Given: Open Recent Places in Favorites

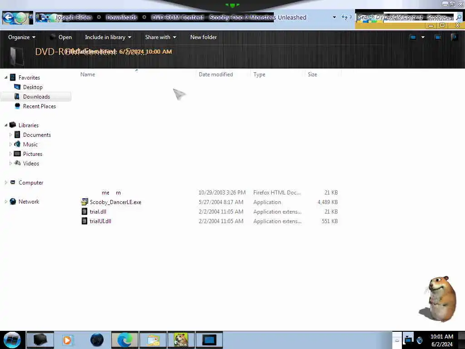Looking at the screenshot, I should click(x=40, y=106).
